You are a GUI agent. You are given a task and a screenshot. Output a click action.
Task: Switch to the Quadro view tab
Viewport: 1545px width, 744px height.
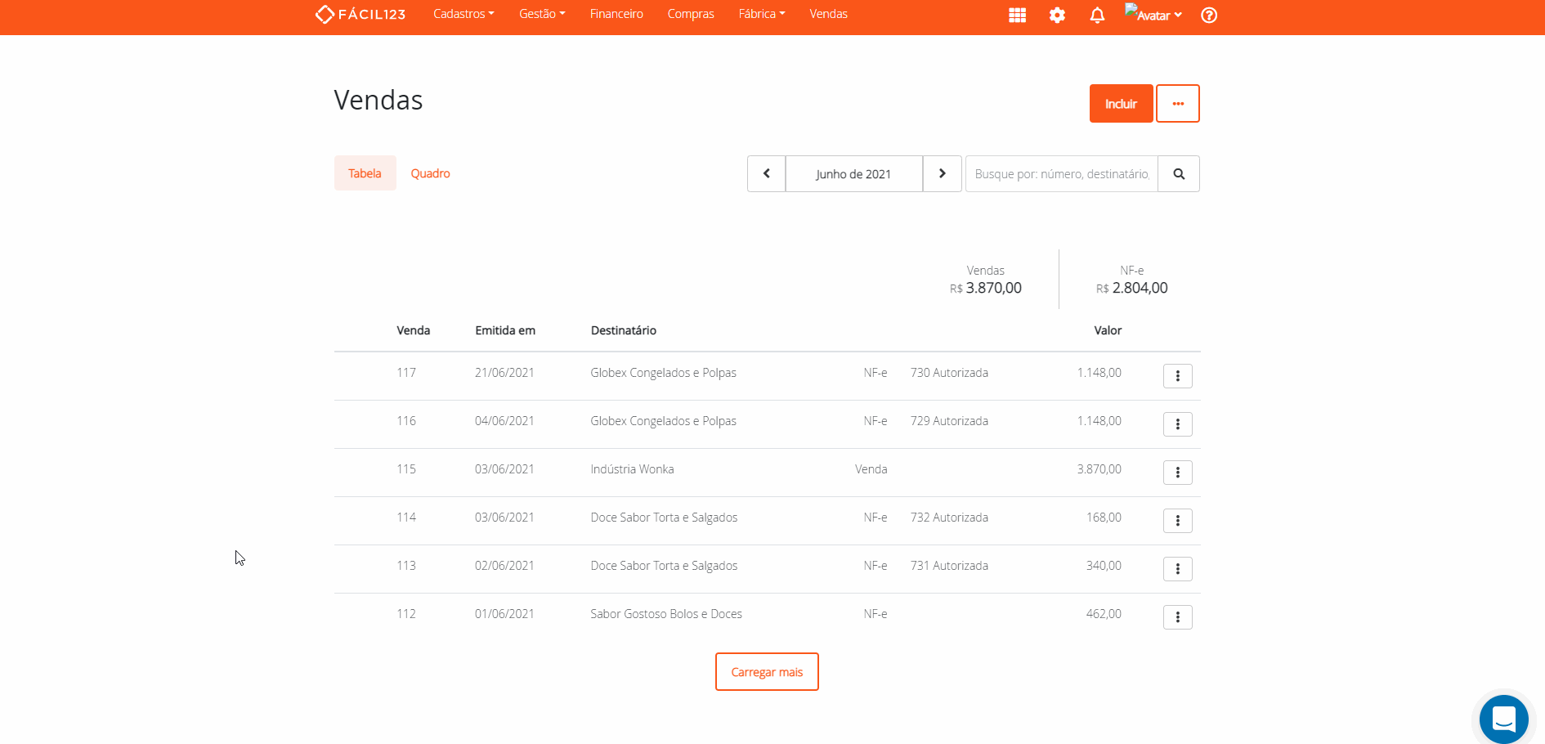point(430,173)
